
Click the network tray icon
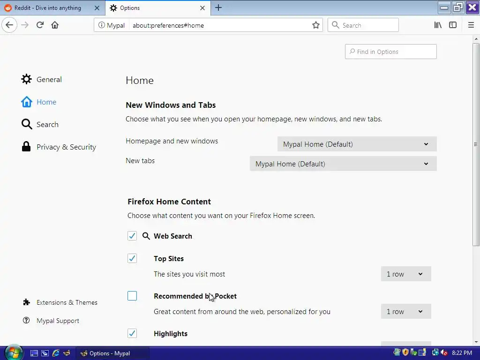435,352
